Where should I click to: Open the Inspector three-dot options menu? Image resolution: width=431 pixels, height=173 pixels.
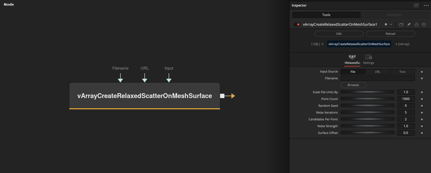click(426, 5)
